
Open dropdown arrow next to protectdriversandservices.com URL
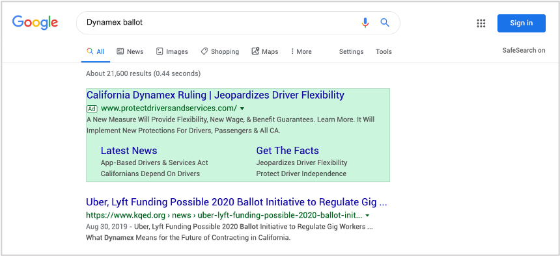coord(242,109)
